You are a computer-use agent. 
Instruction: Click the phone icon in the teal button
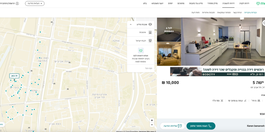coord(210,126)
